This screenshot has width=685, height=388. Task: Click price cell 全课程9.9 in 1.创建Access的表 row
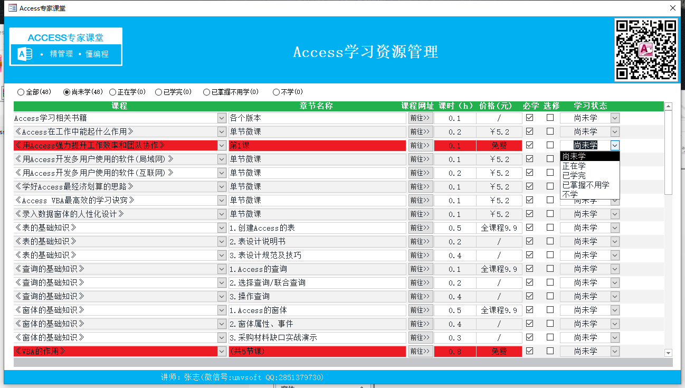pos(499,228)
